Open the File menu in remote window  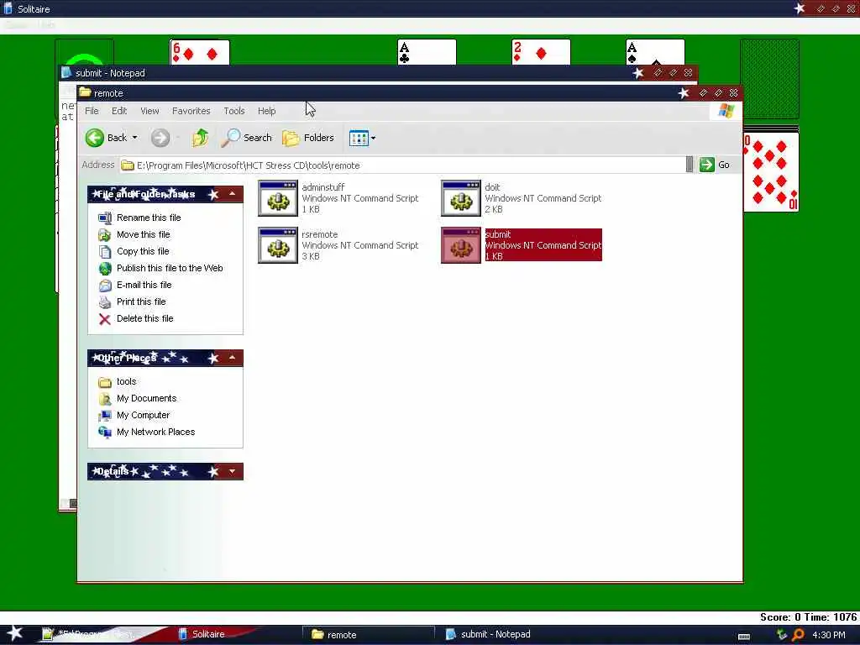click(x=92, y=111)
